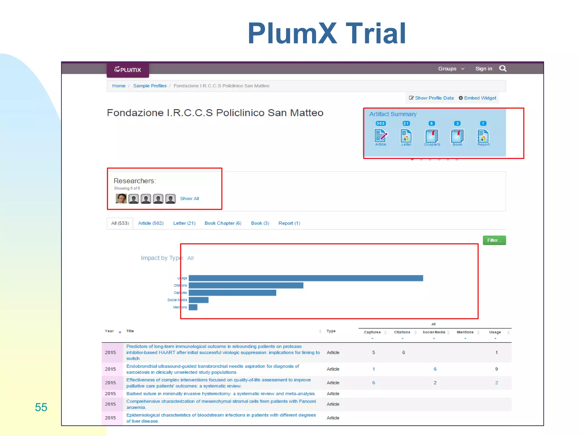Show All researchers
The image size is (581, 436).
pyautogui.click(x=190, y=198)
